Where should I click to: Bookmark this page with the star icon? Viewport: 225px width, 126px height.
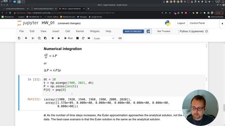170,13
